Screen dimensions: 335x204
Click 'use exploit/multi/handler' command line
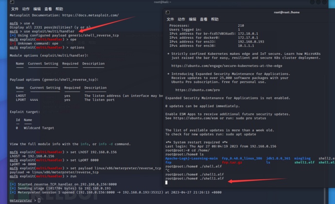coord(42,31)
